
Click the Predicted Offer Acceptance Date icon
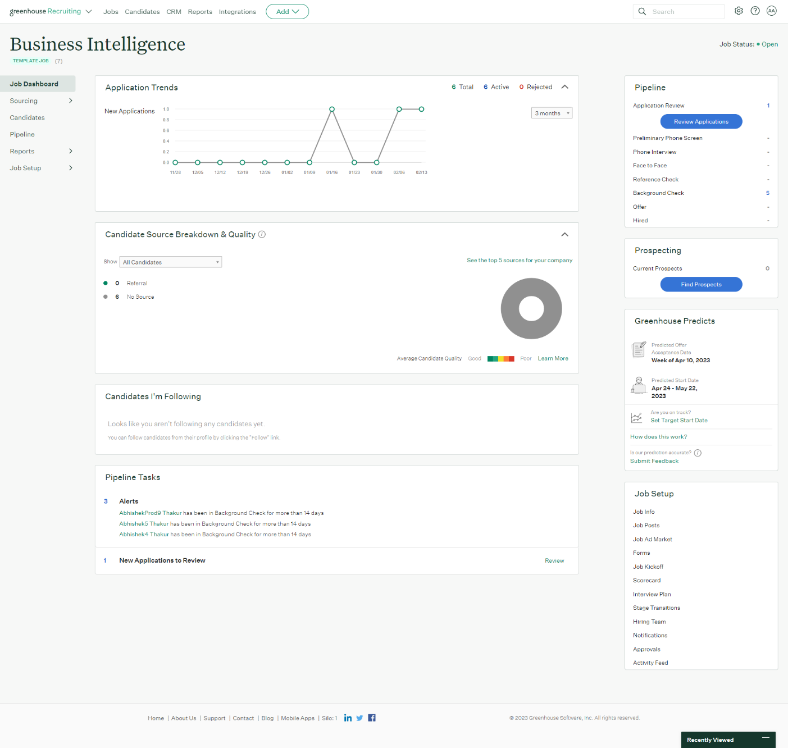coord(639,350)
